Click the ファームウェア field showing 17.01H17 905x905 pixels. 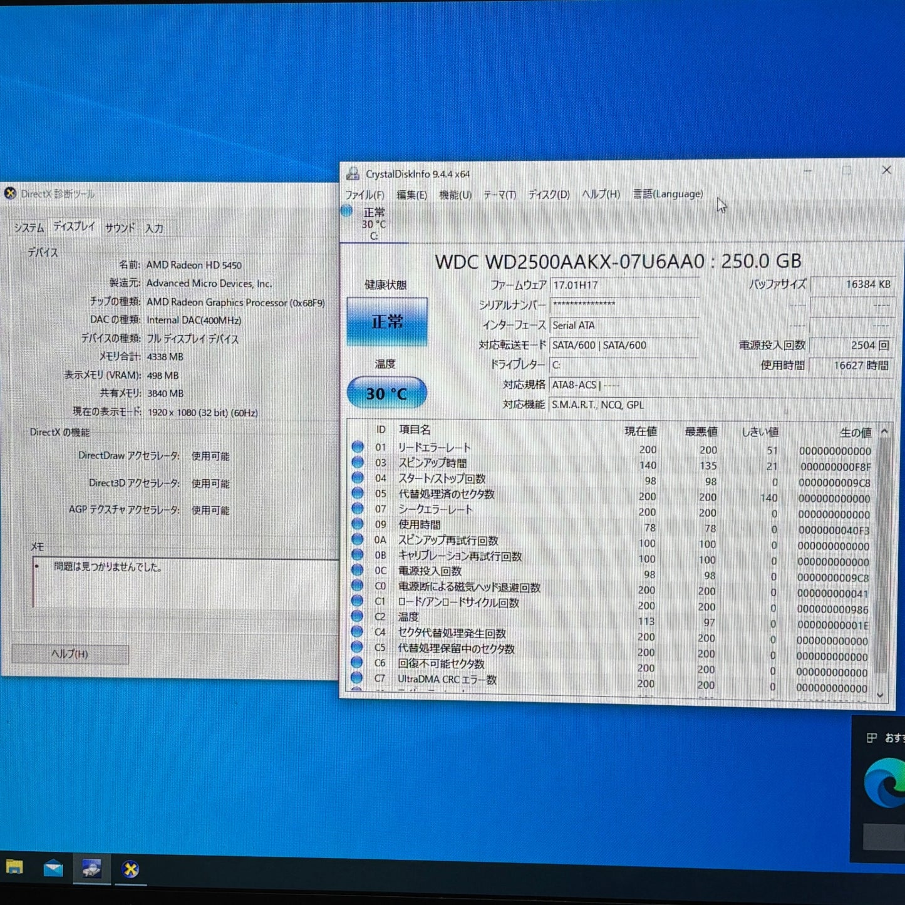pos(624,285)
